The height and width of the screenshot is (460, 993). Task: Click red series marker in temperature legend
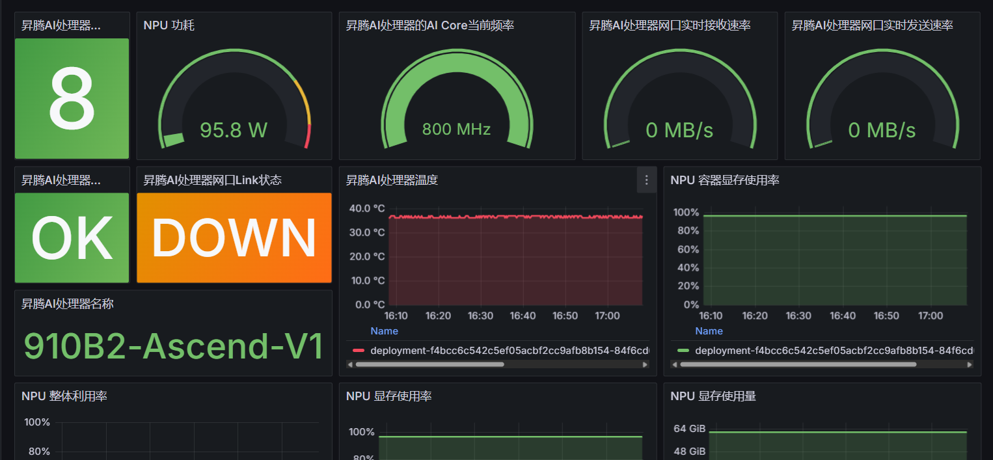tap(359, 351)
